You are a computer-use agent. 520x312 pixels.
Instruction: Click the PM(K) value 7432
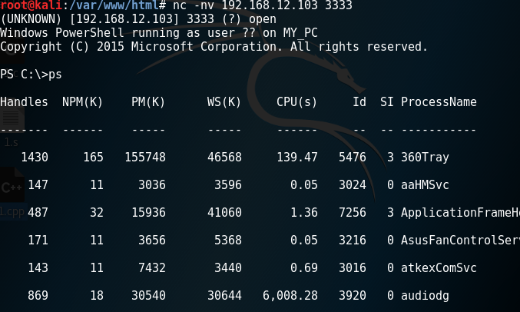(x=152, y=268)
